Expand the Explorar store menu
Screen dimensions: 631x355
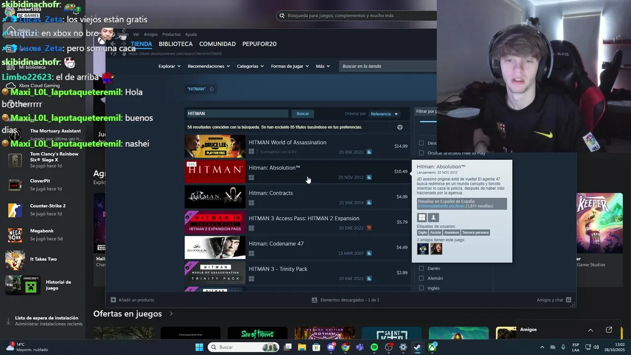[x=170, y=66]
